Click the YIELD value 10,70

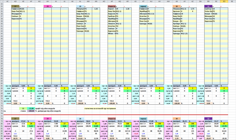pyautogui.click(x=112, y=138)
